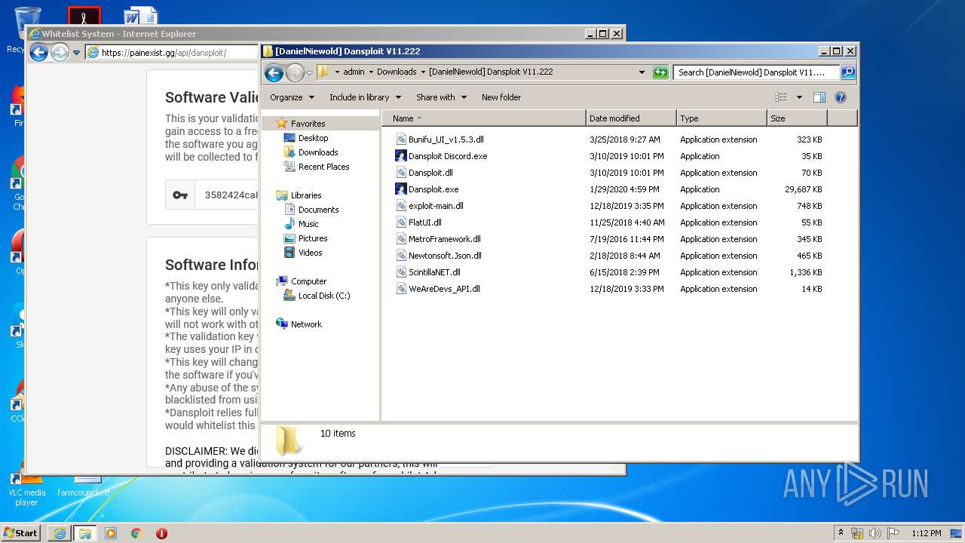Image resolution: width=965 pixels, height=543 pixels.
Task: Launch the media player from the taskbar
Action: (x=111, y=533)
